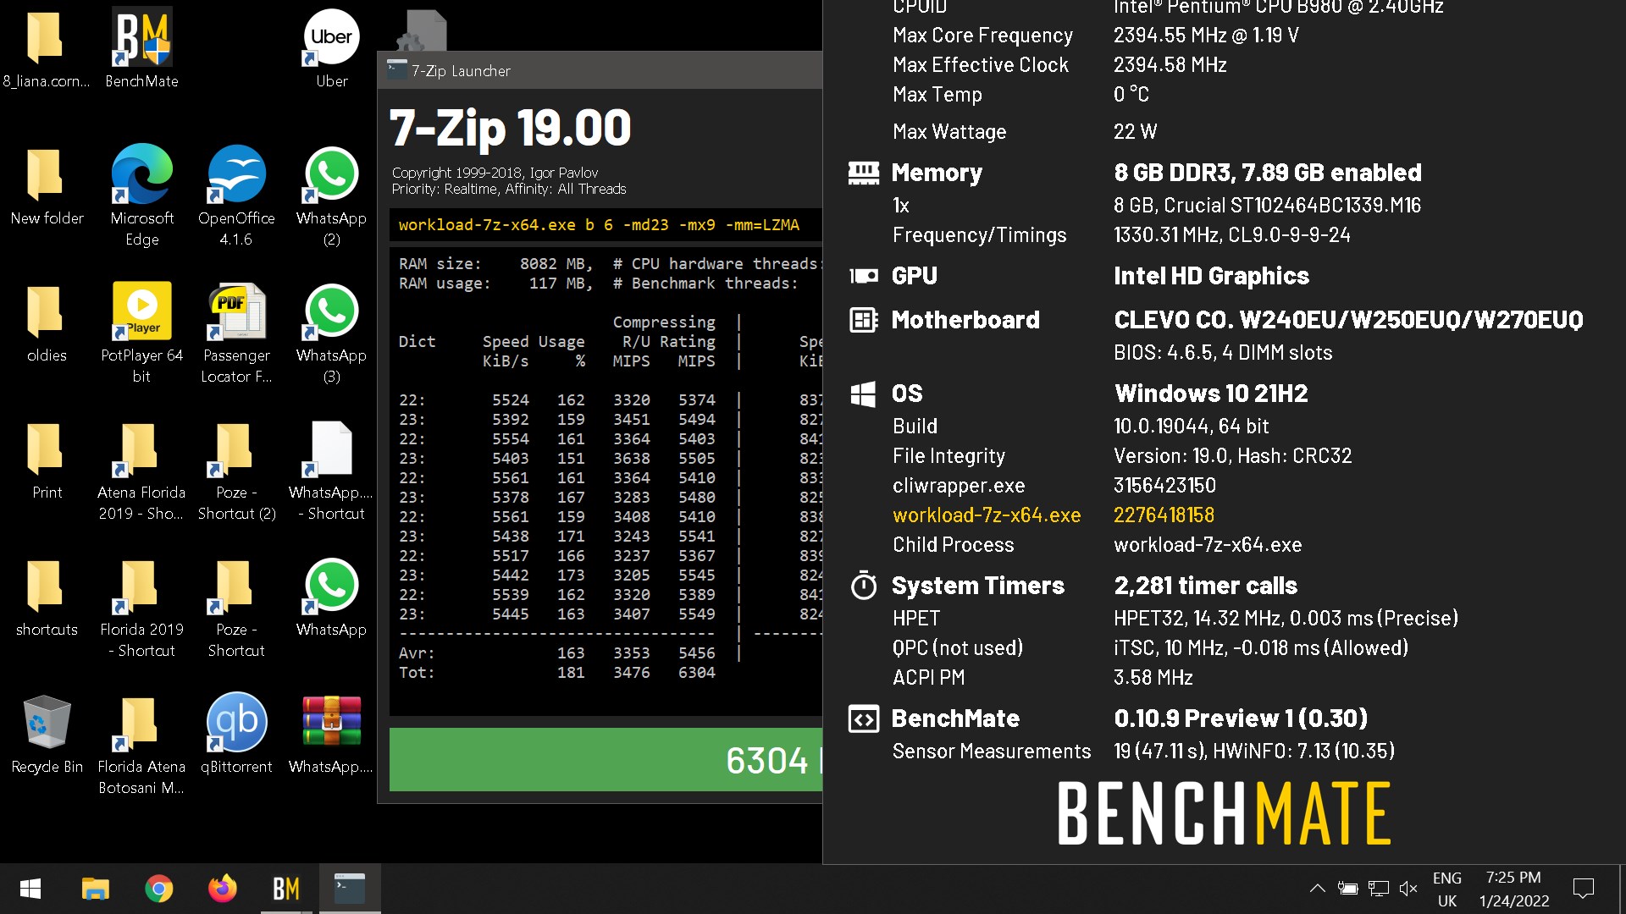Click '0.10.9 Preview 1 (0.30)' version text
Viewport: 1626px width, 914px height.
1241,719
